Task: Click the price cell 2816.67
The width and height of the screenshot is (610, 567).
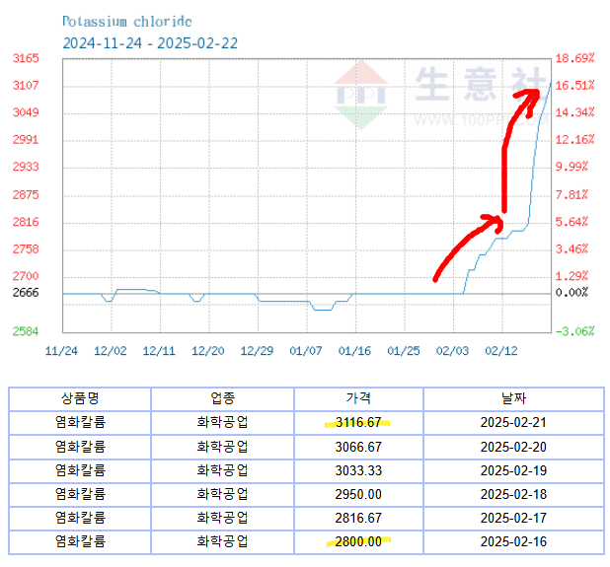Action: click(358, 518)
